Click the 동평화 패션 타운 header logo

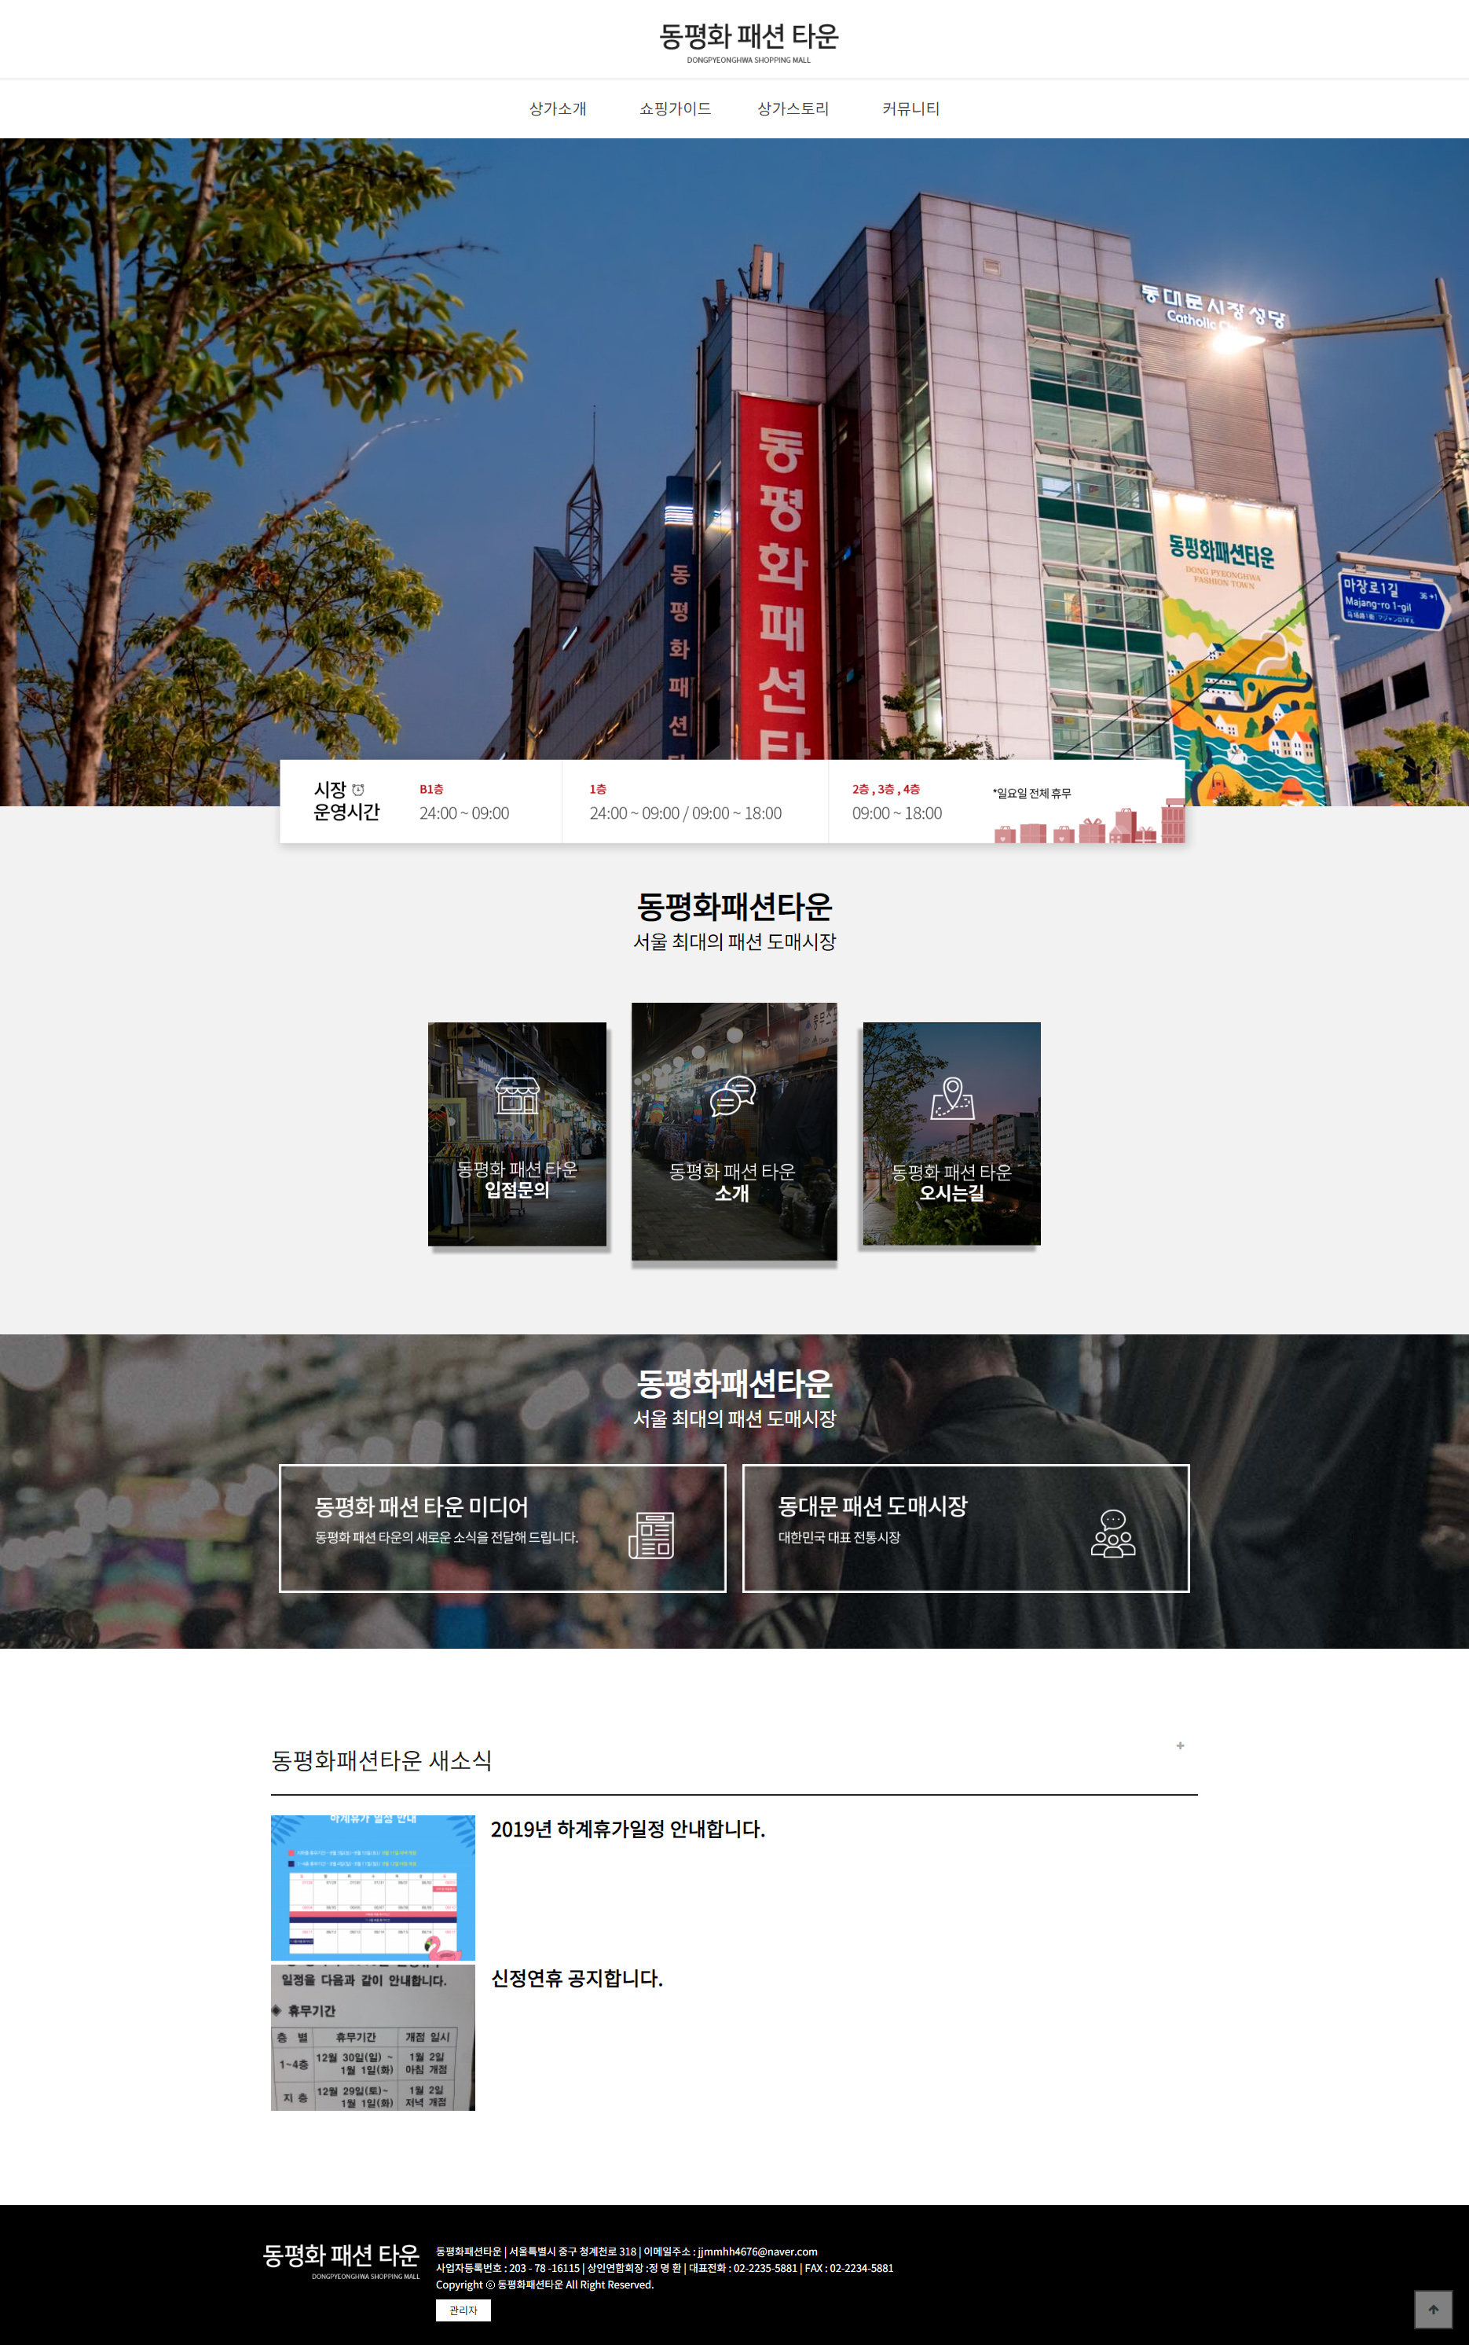coord(748,42)
